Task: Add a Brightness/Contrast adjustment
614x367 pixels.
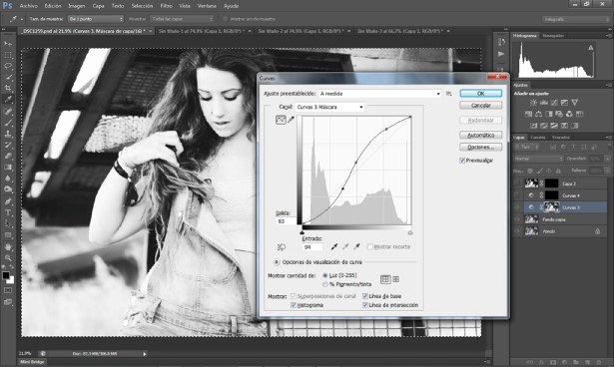Action: (533, 103)
